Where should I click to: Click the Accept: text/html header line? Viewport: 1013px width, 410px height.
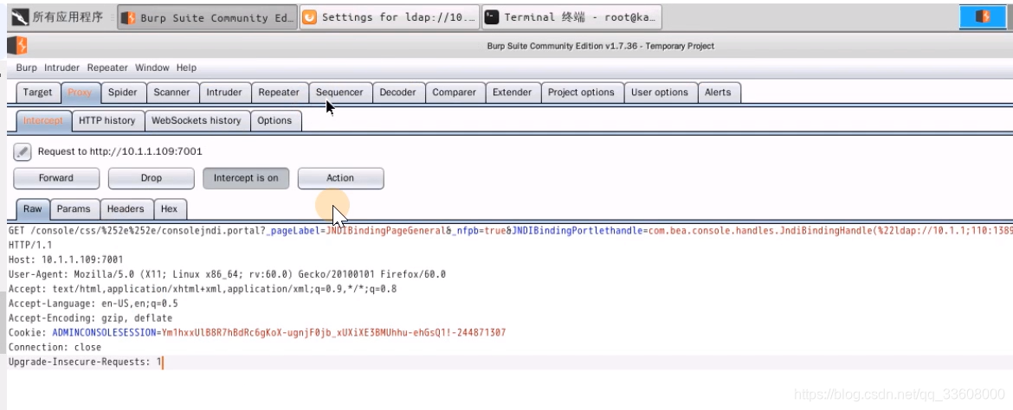click(203, 289)
